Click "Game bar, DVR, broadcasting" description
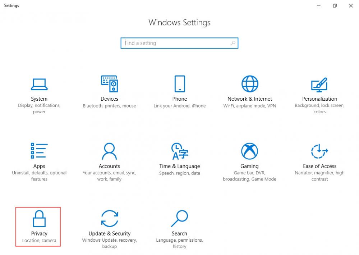 (249, 176)
